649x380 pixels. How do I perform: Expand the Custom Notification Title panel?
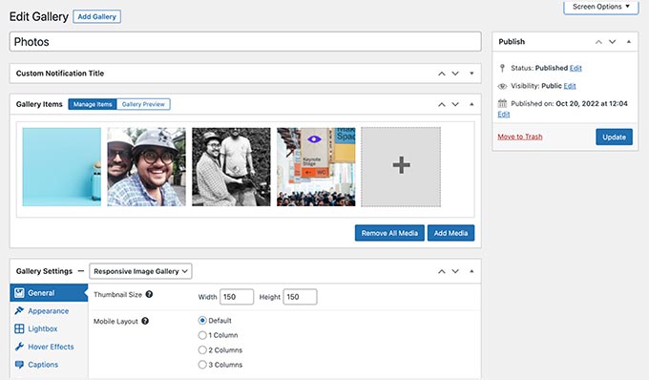471,74
